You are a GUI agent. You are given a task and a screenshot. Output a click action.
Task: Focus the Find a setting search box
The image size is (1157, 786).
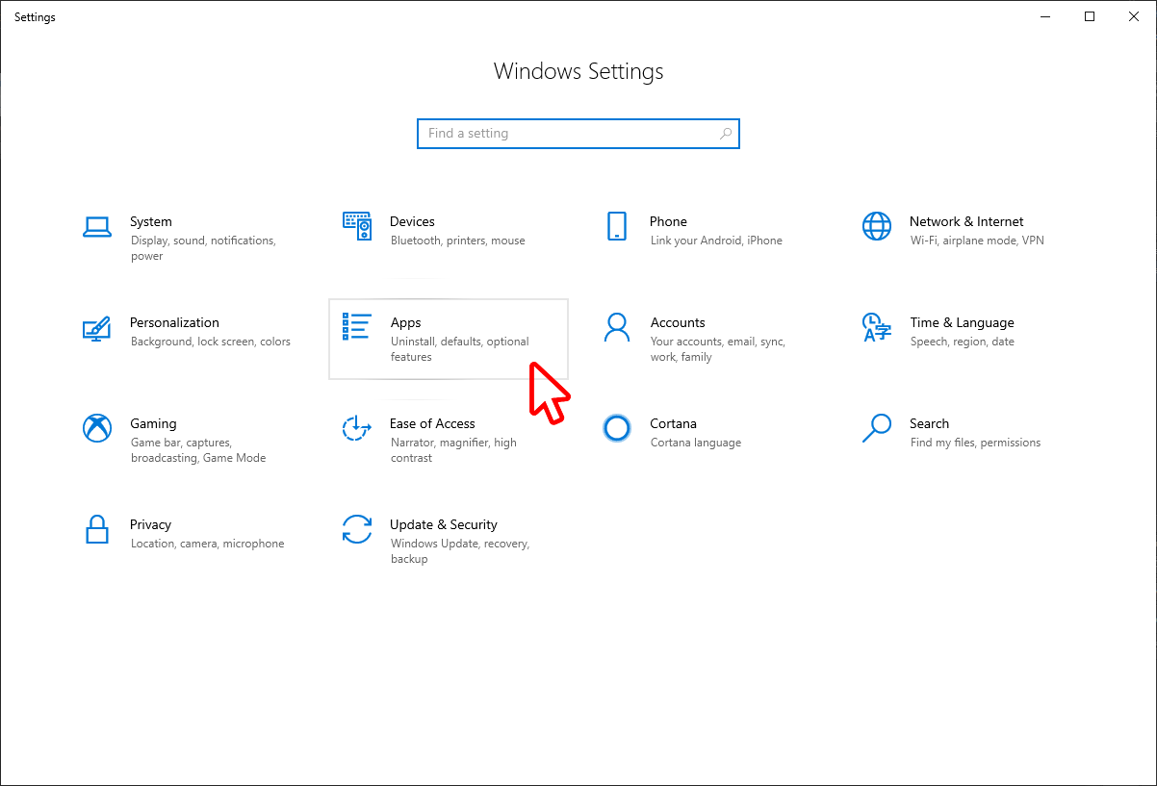tap(578, 134)
